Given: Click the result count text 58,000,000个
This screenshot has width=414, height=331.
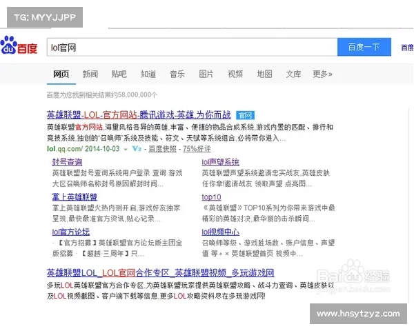Looking at the screenshot, I should point(138,94).
